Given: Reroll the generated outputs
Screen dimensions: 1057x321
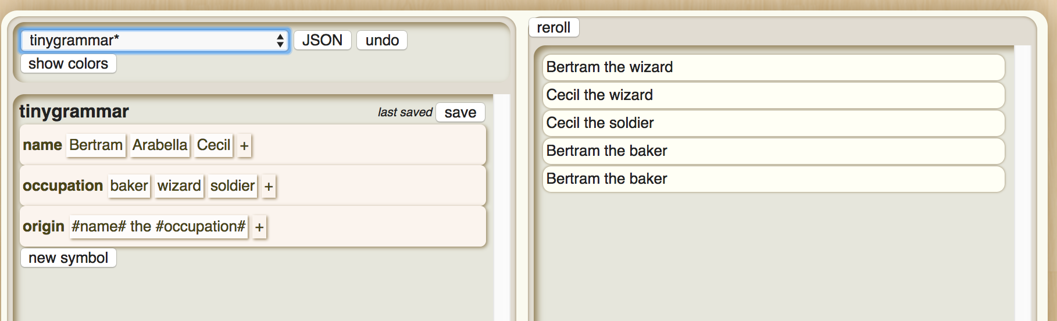Looking at the screenshot, I should tap(553, 27).
